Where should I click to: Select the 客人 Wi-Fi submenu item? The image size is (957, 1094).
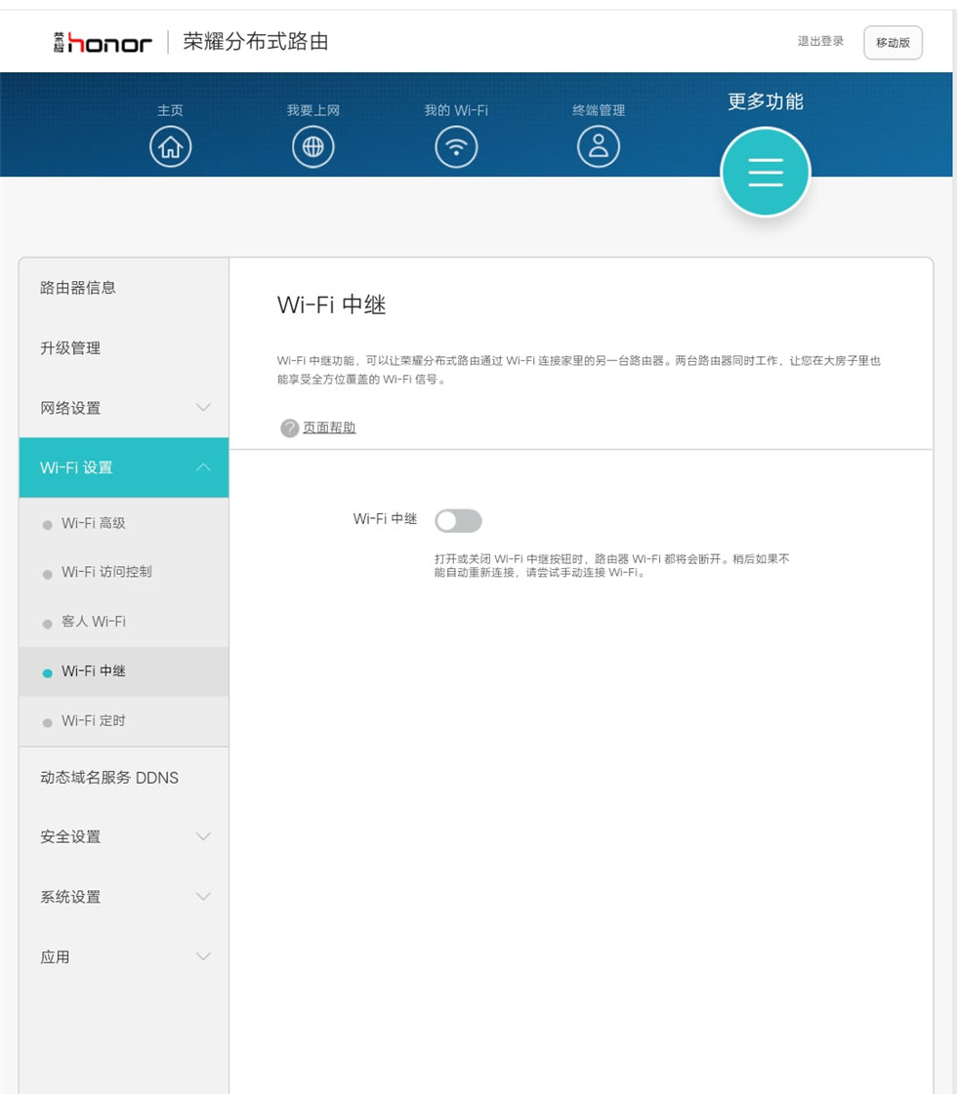[x=94, y=622]
